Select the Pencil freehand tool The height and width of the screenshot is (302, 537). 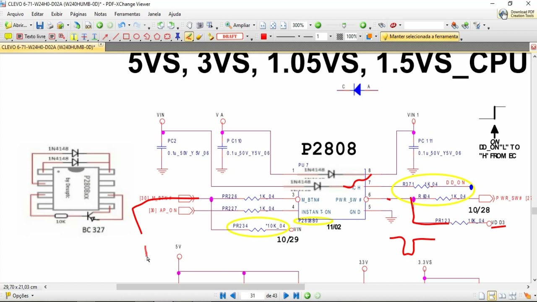point(189,36)
